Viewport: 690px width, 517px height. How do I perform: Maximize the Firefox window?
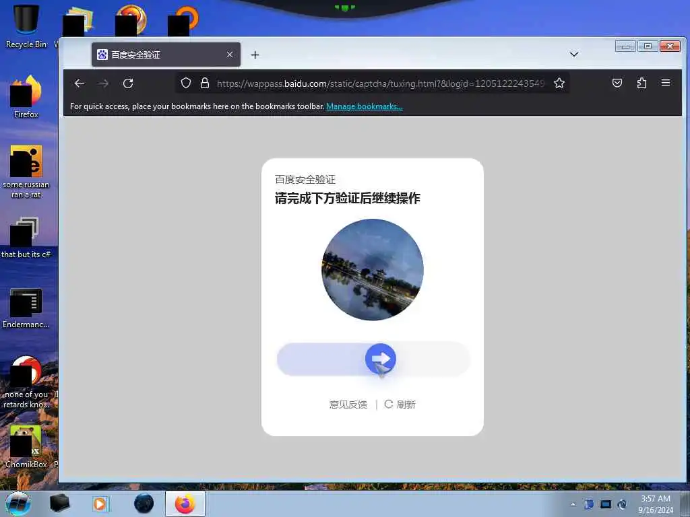point(648,46)
